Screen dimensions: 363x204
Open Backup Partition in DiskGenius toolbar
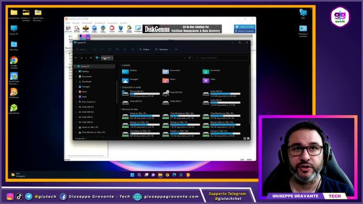click(129, 29)
